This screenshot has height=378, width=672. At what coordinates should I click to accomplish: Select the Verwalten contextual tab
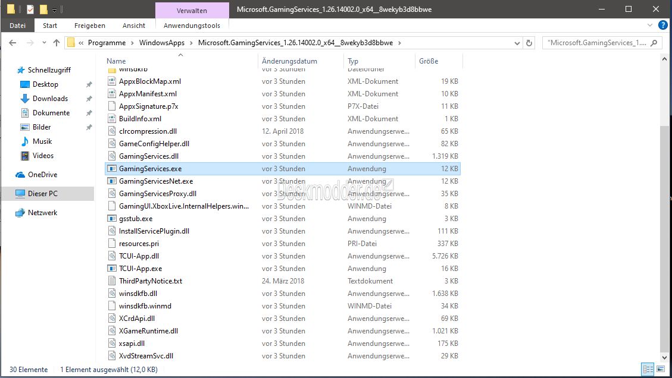[192, 10]
